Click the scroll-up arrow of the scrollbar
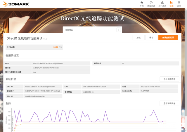 coord(186,9)
